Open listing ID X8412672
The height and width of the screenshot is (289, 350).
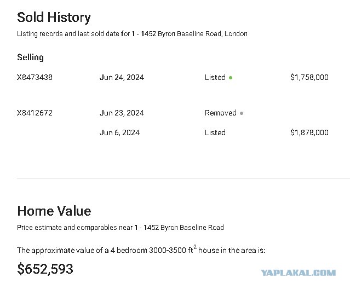35,113
